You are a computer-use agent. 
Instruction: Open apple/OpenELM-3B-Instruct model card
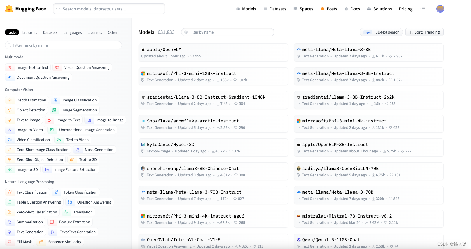point(369,148)
